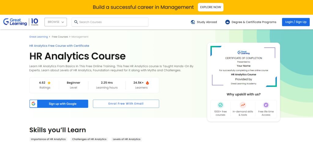Click the in-demand skills trend icon
Viewport: 313px width, 150px height.
tap(243, 105)
